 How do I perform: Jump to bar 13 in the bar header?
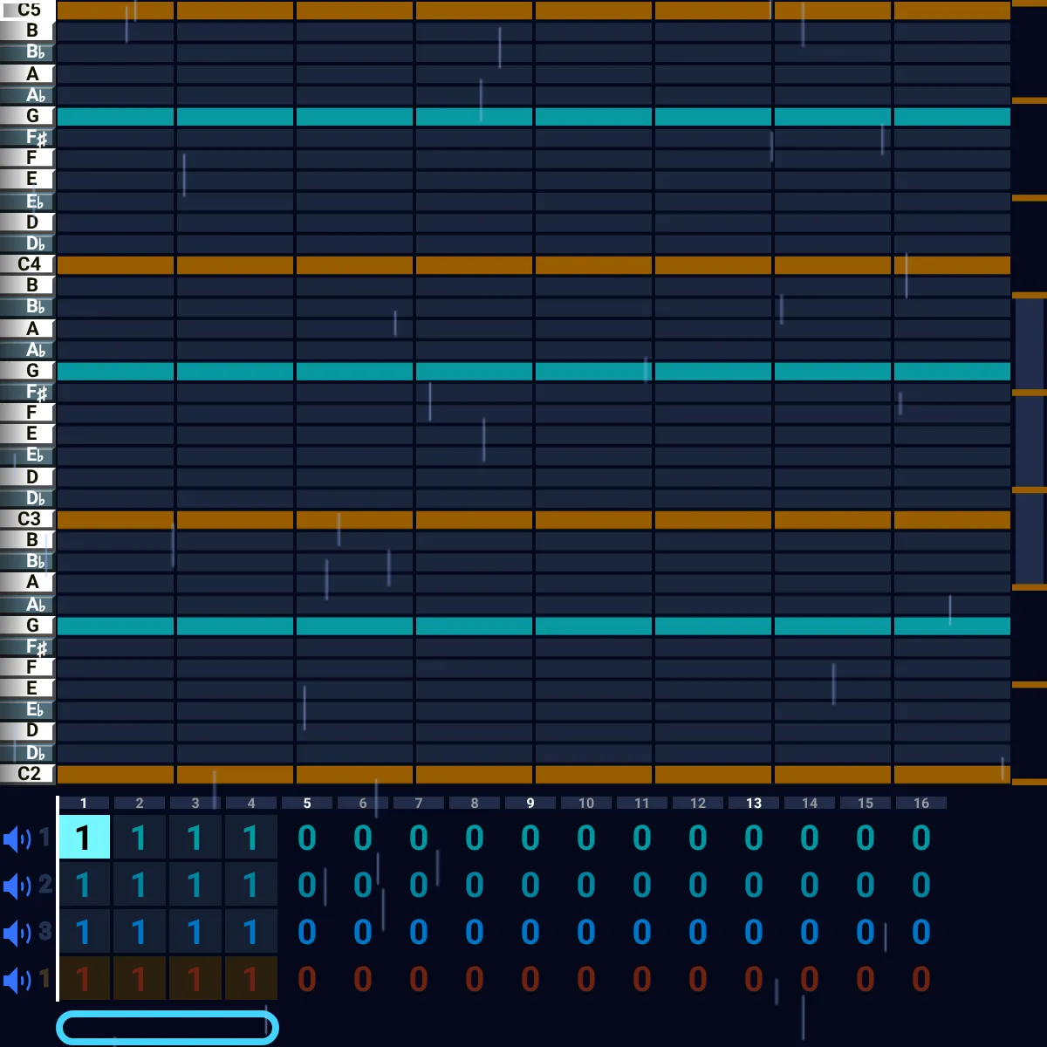coord(754,803)
